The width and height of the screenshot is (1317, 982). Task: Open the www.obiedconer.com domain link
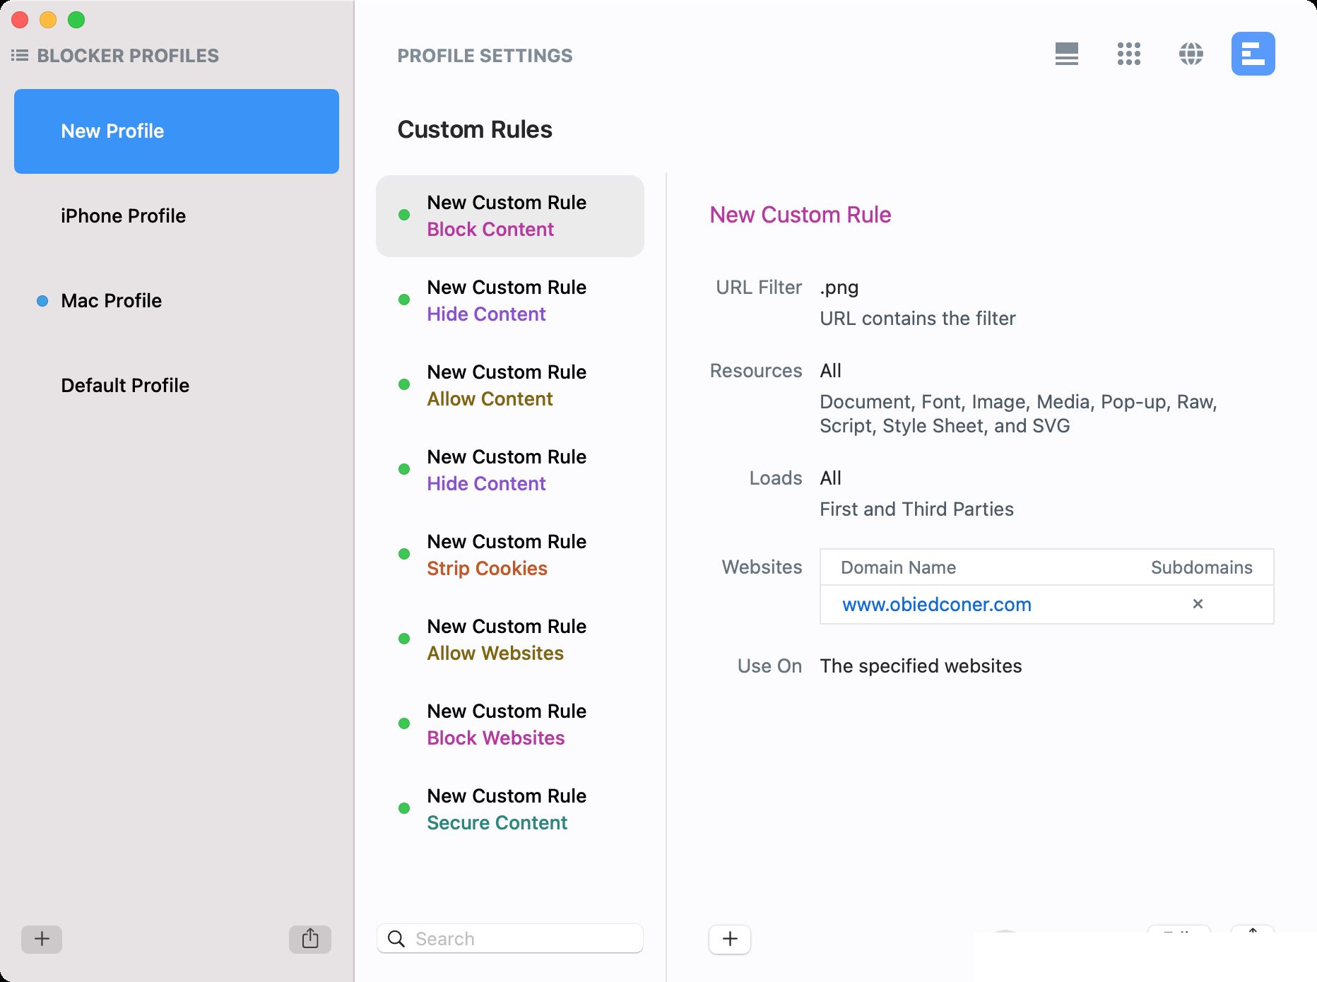(x=936, y=605)
